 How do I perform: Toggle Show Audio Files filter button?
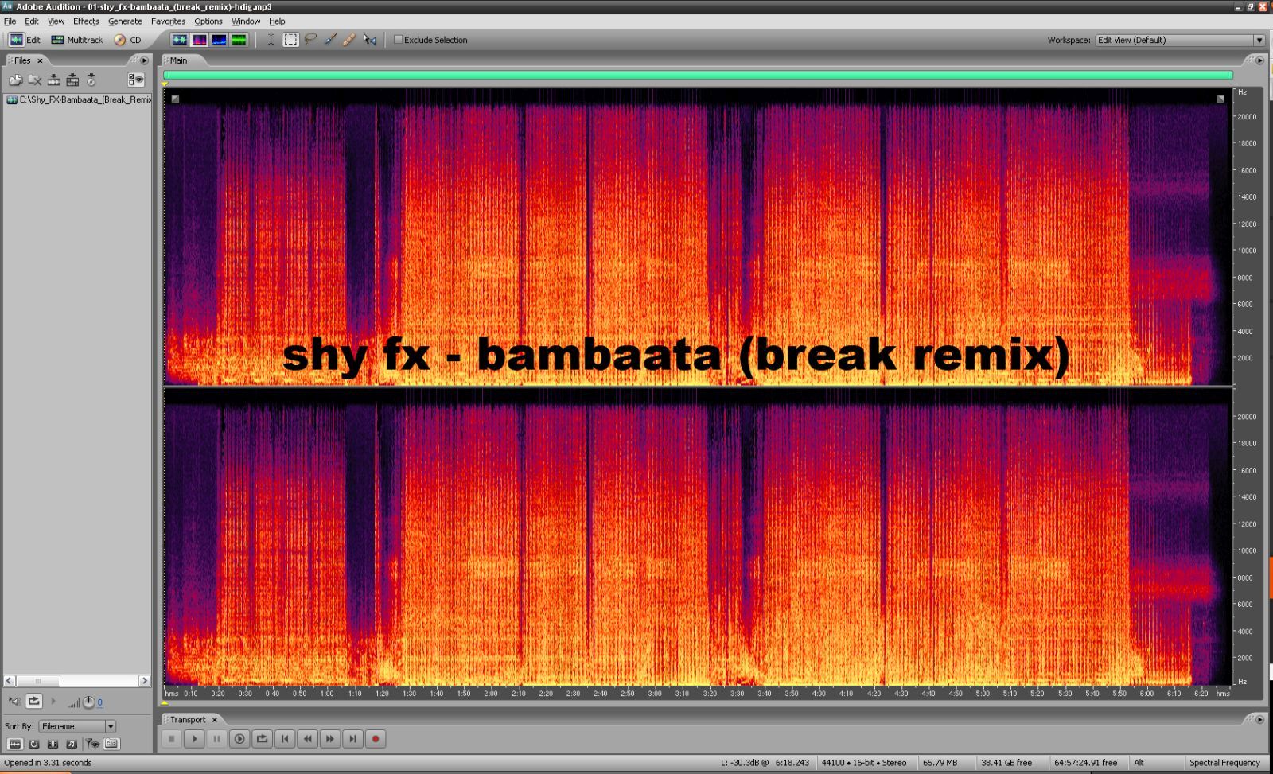(14, 744)
